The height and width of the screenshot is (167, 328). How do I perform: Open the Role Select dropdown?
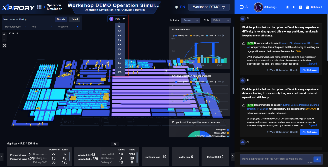(220, 20)
